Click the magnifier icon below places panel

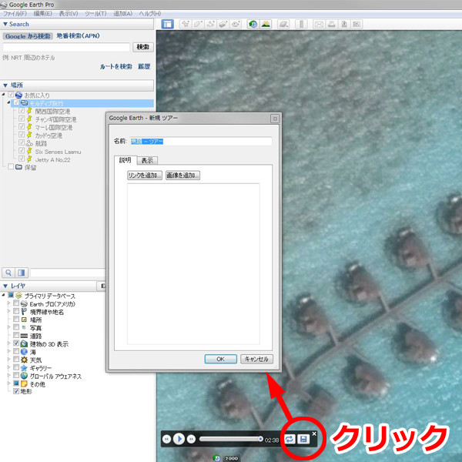tap(8, 273)
